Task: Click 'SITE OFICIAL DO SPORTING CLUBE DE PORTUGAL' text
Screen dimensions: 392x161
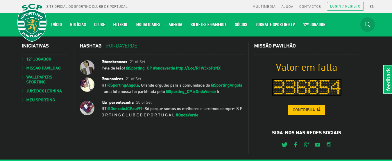Action: [x=87, y=7]
